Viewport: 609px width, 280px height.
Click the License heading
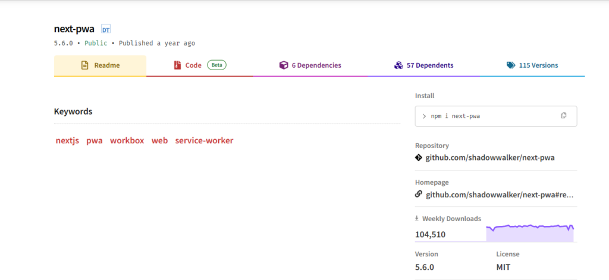[x=508, y=254]
